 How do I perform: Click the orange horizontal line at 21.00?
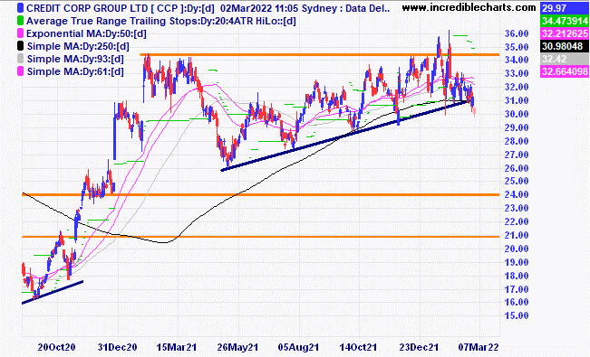261,237
